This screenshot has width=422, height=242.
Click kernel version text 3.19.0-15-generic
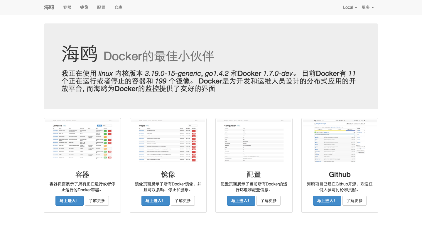coord(173,73)
